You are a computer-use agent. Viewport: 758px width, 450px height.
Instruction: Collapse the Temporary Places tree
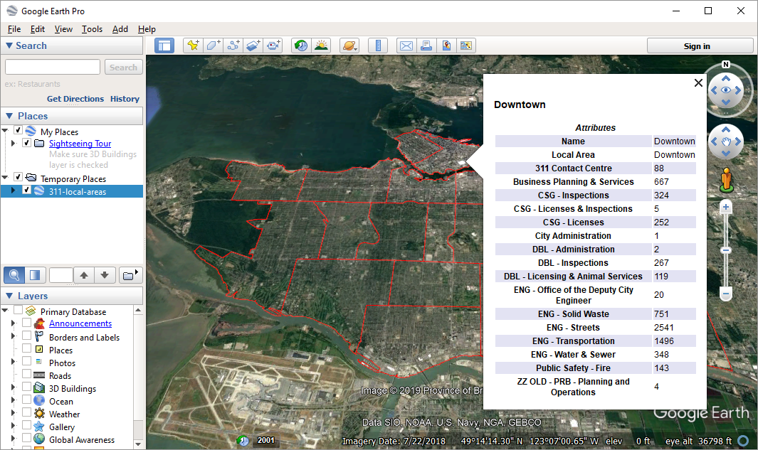5,178
